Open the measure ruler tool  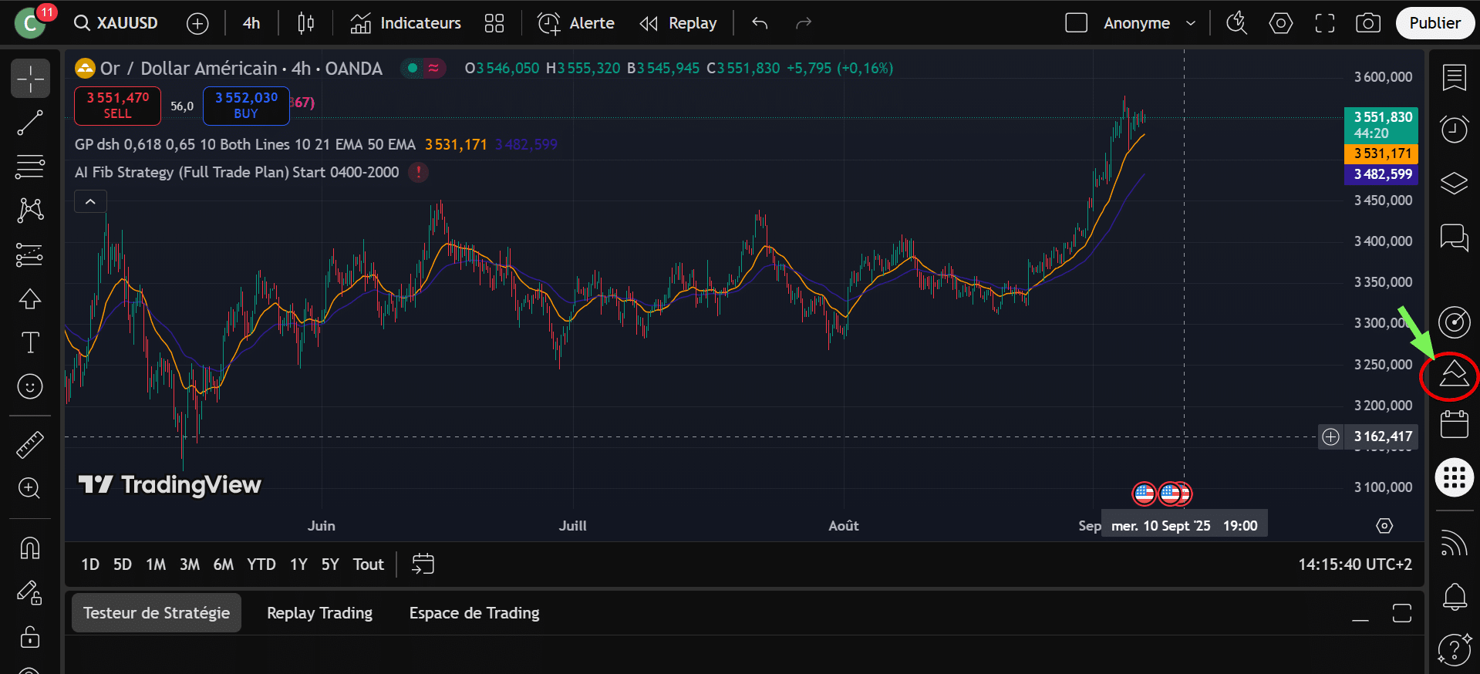[x=30, y=444]
